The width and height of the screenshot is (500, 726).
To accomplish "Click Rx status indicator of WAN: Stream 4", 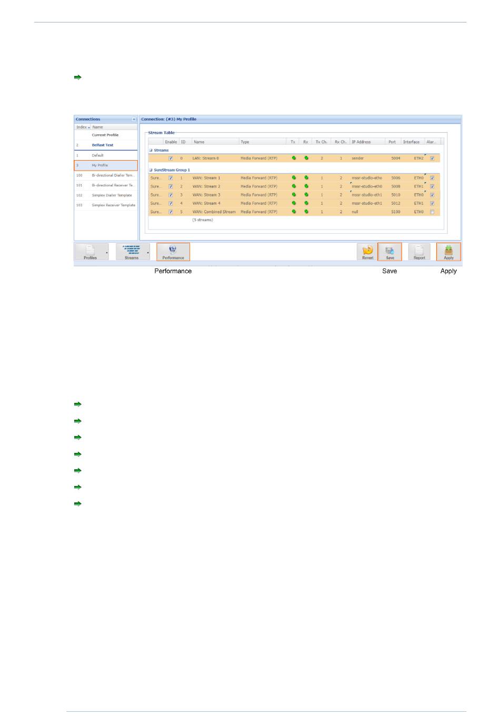I will click(x=306, y=203).
